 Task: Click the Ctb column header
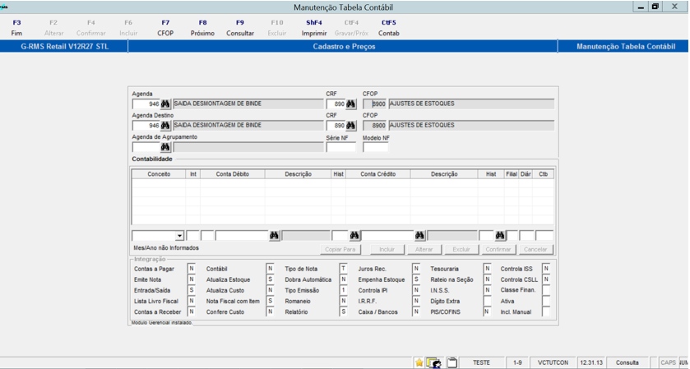[x=543, y=174]
